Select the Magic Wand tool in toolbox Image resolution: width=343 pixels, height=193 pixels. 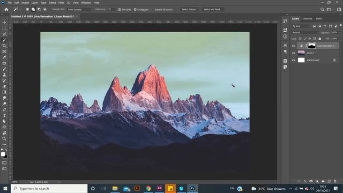click(x=4, y=40)
